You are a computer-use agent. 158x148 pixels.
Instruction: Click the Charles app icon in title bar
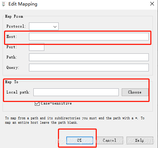4,4
